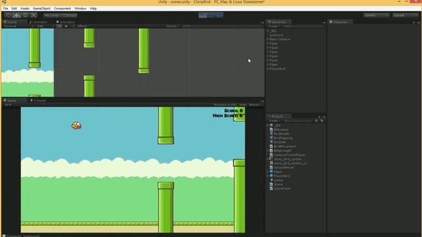422x237 pixels.
Task: Click the Scene view search field
Action: click(x=221, y=26)
